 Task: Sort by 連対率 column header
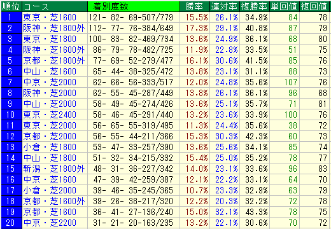(225, 6)
